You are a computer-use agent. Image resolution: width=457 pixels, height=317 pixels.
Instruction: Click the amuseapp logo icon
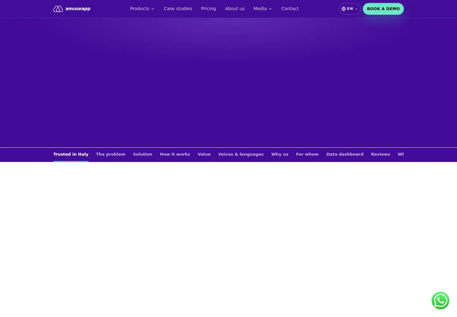(x=58, y=9)
